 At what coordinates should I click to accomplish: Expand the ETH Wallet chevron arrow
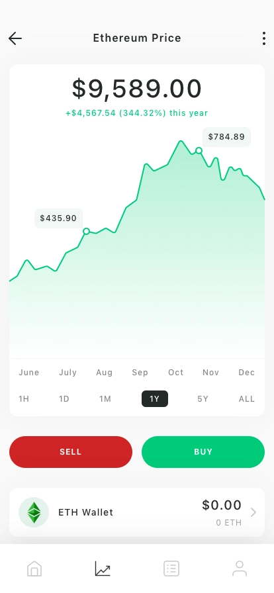coord(253,512)
